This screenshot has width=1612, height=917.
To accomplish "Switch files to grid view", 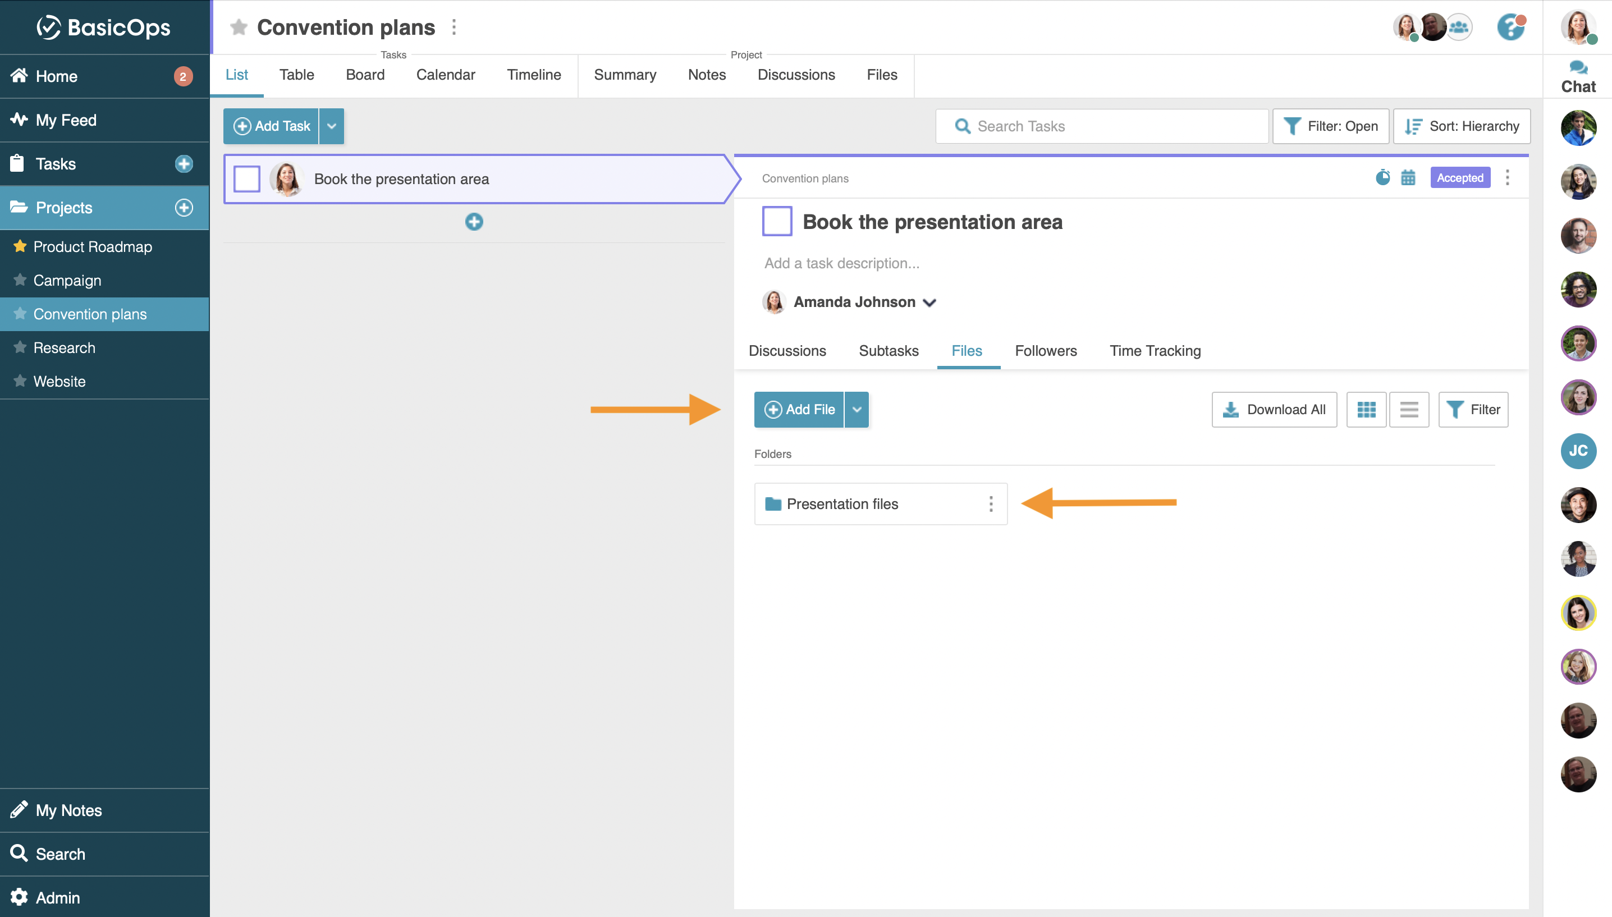I will 1366,409.
